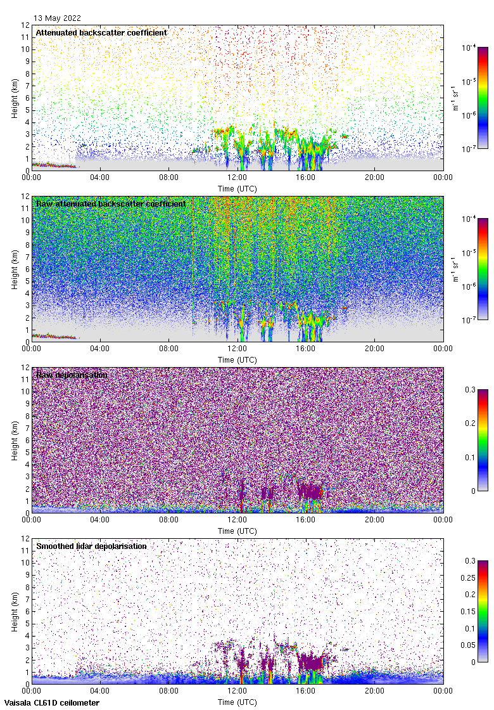This screenshot has height=710, width=494.
Task: Click "04:00" tick under Attenuated backscatter coefficient plot
Action: click(x=99, y=177)
